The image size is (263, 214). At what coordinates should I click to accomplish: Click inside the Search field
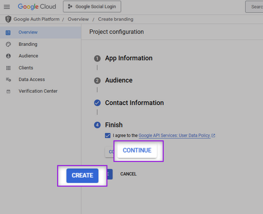tap(256, 7)
